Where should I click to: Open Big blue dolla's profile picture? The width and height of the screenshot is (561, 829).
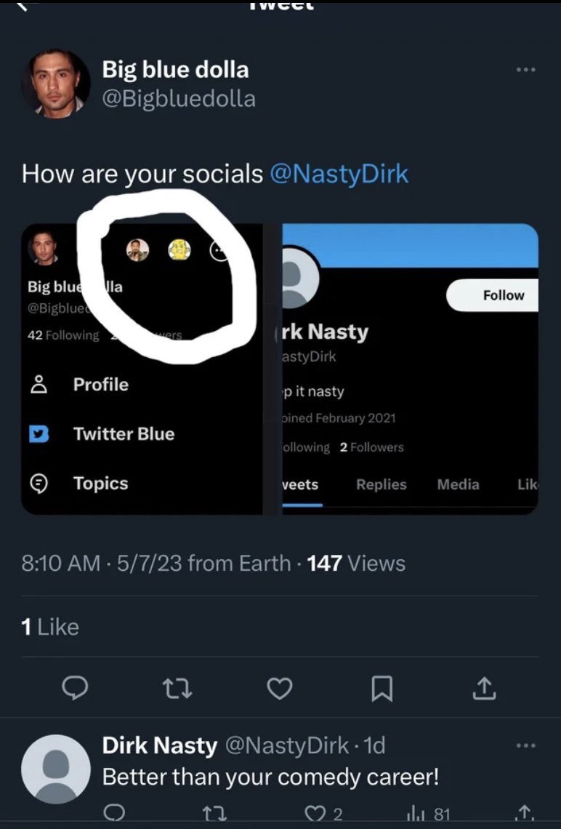pos(55,84)
